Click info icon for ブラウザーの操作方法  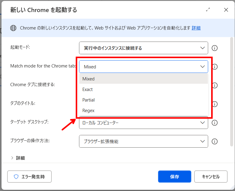coord(215,142)
